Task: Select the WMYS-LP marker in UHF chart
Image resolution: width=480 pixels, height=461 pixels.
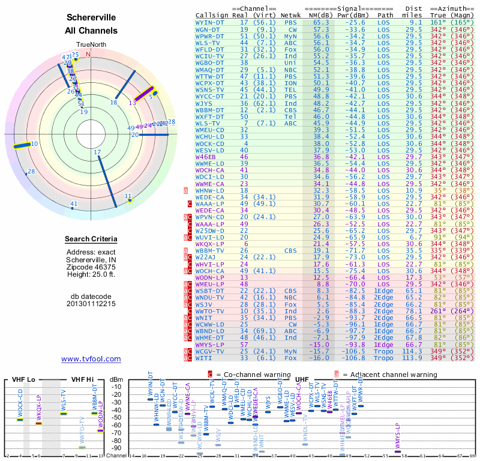Action: 398,451
